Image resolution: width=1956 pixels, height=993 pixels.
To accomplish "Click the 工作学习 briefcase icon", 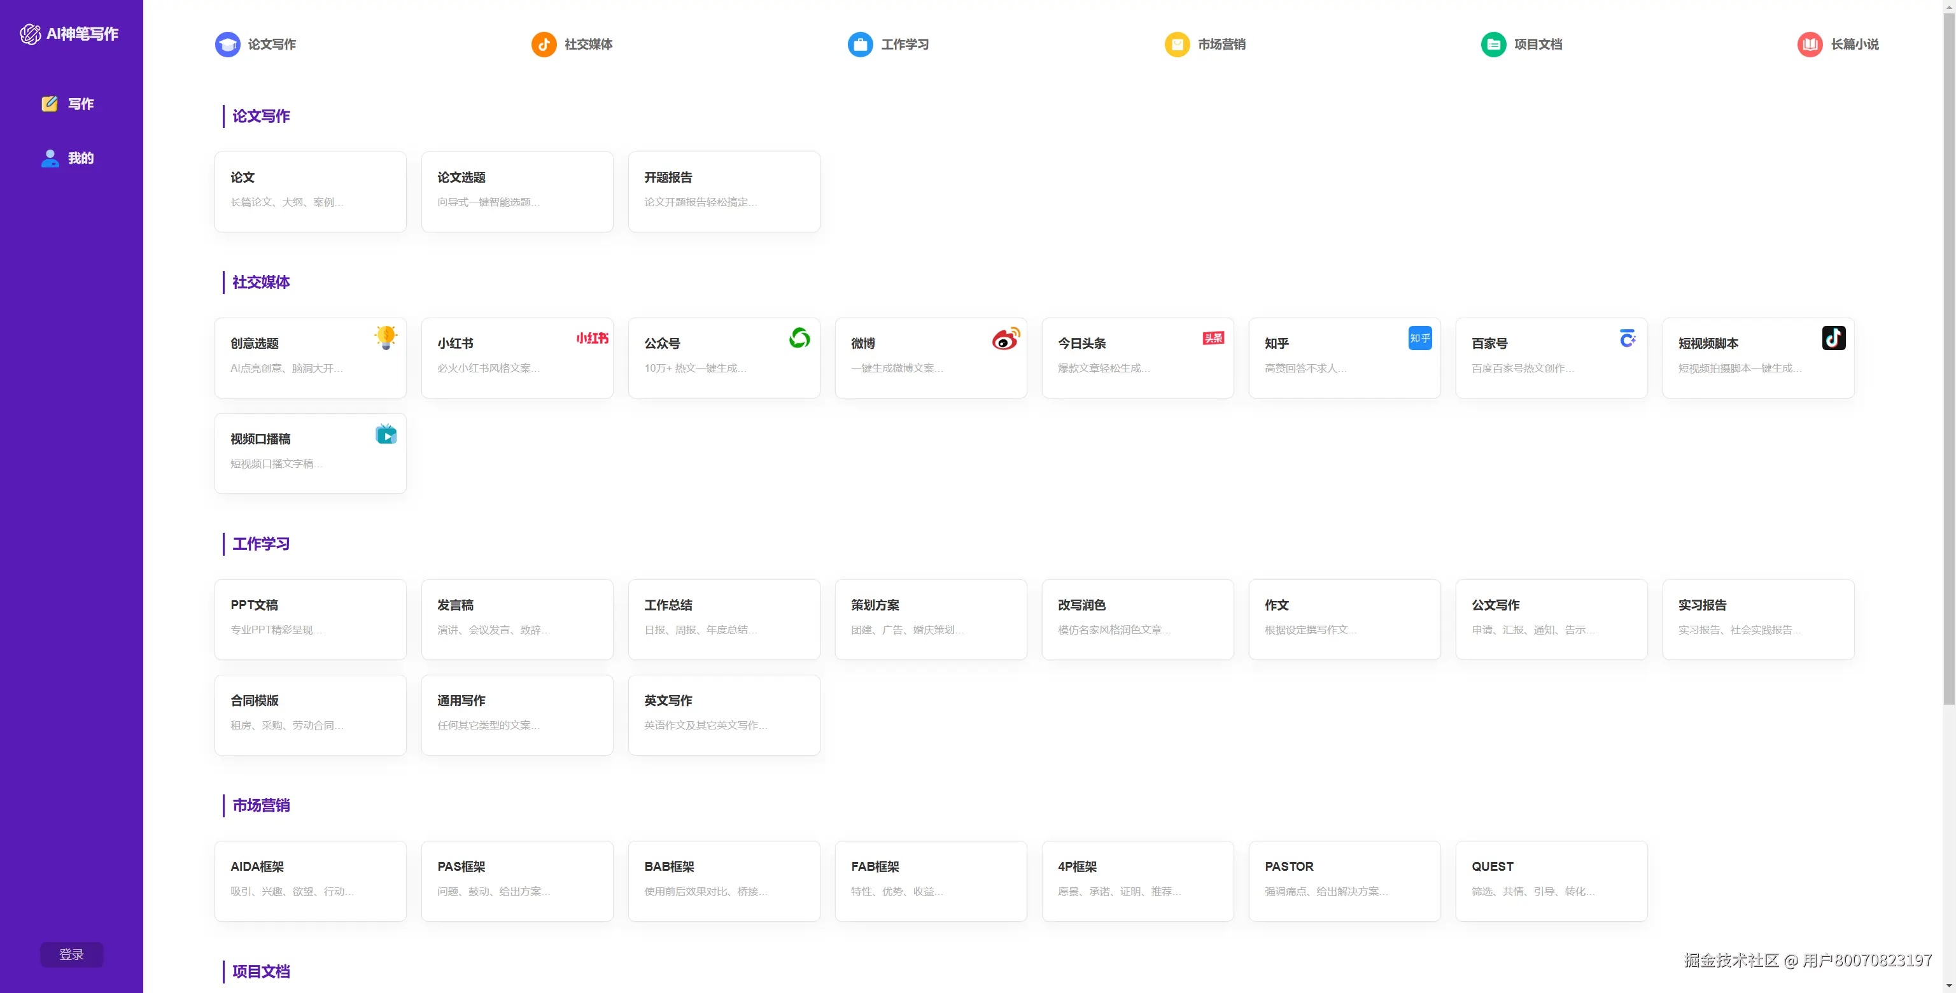I will [x=859, y=44].
